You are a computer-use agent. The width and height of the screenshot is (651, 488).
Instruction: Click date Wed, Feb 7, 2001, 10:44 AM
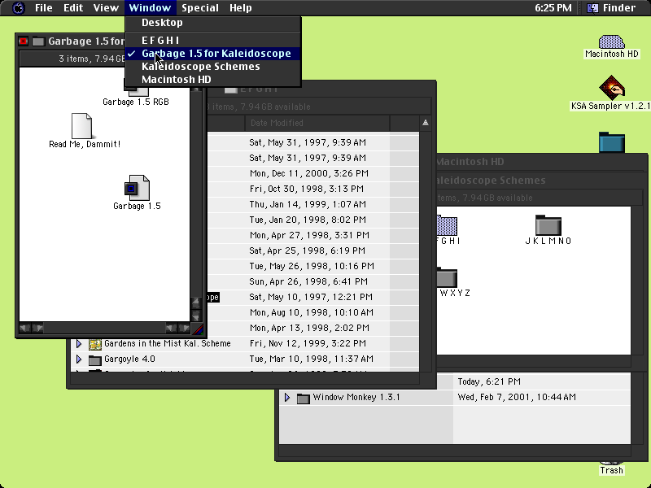[517, 397]
